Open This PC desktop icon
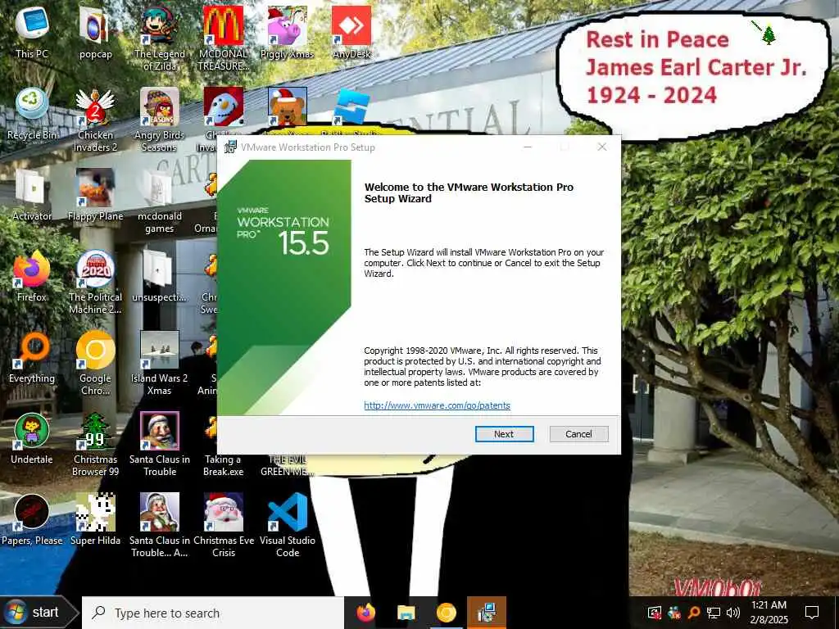 [x=32, y=32]
